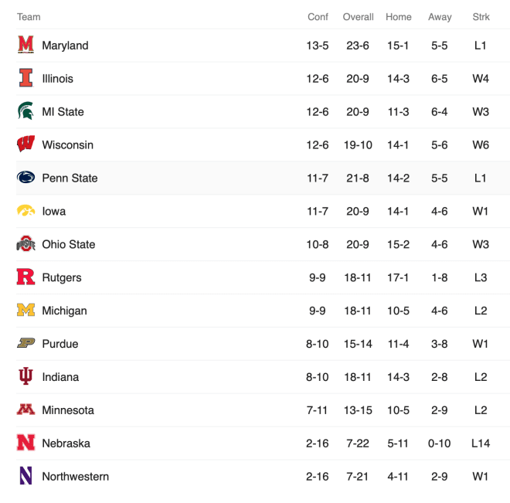Select the Overall column header
The width and height of the screenshot is (510, 503).
[x=358, y=17]
